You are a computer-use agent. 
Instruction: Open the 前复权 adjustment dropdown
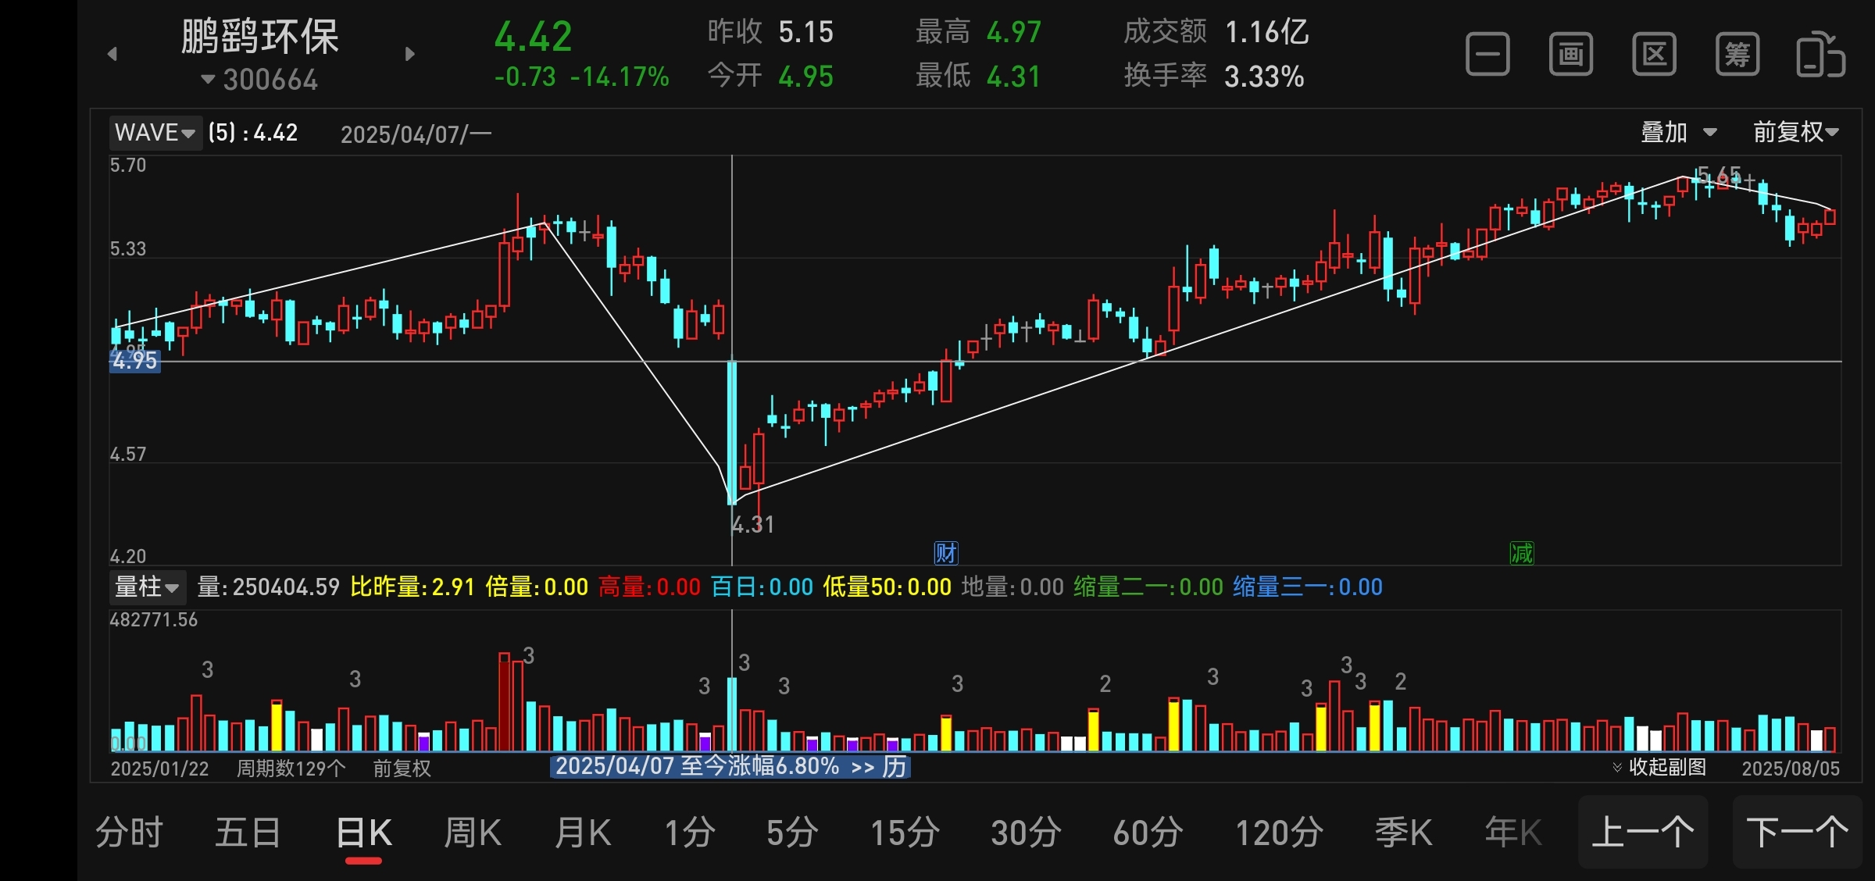pyautogui.click(x=1796, y=133)
